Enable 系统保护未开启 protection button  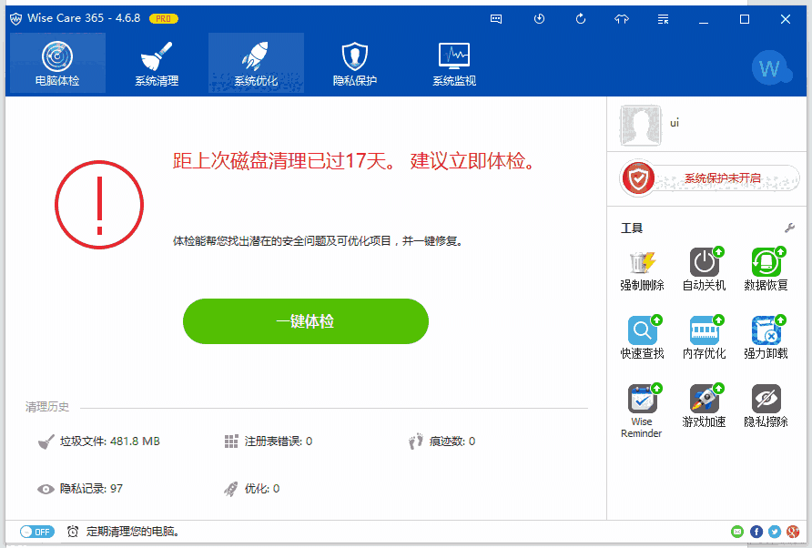coord(710,178)
